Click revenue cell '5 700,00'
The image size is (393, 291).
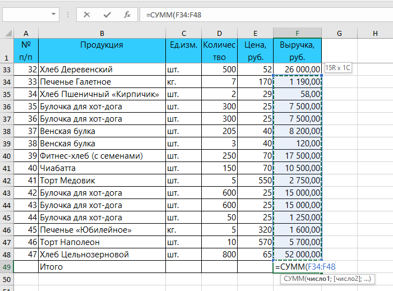coord(297,242)
